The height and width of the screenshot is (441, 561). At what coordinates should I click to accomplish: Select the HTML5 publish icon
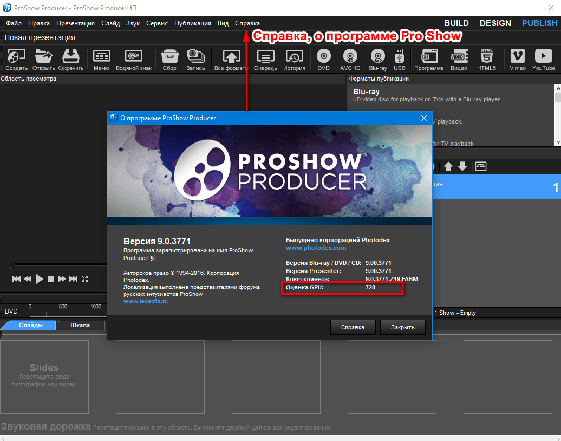487,60
